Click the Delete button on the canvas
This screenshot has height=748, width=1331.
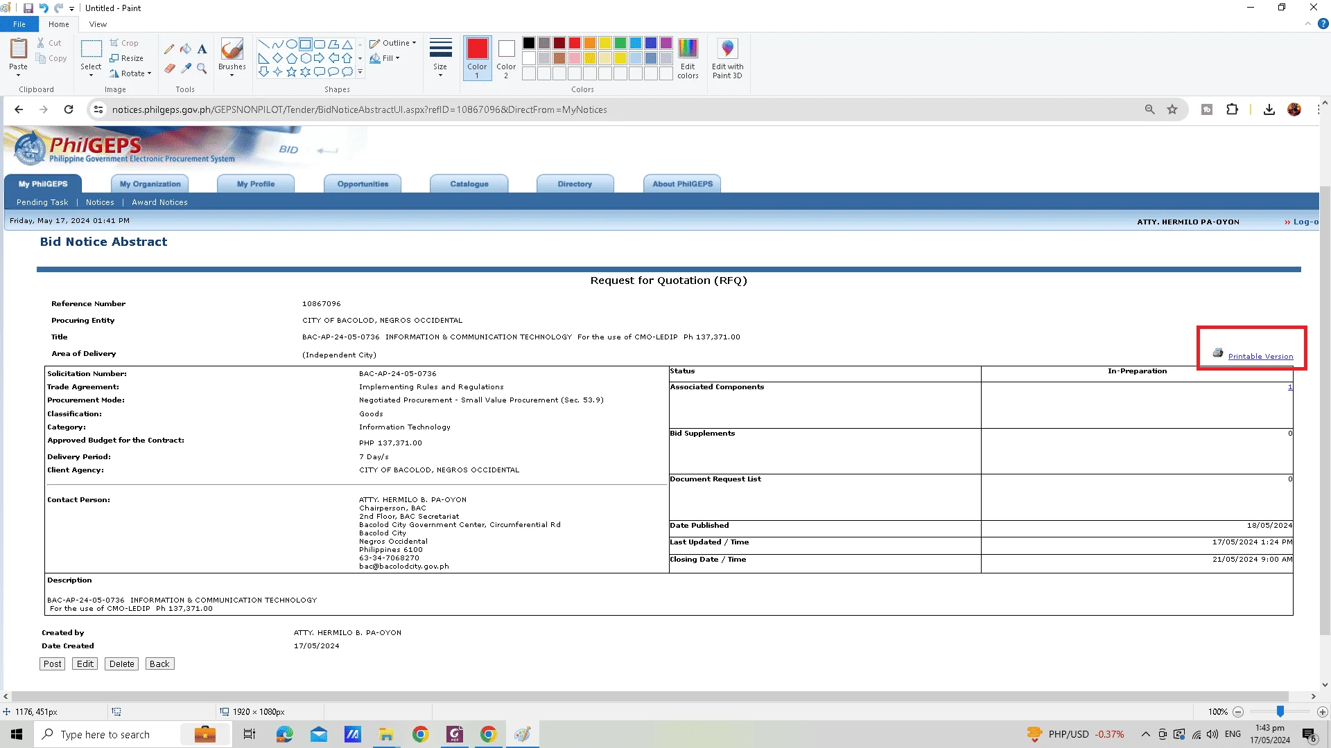(122, 664)
